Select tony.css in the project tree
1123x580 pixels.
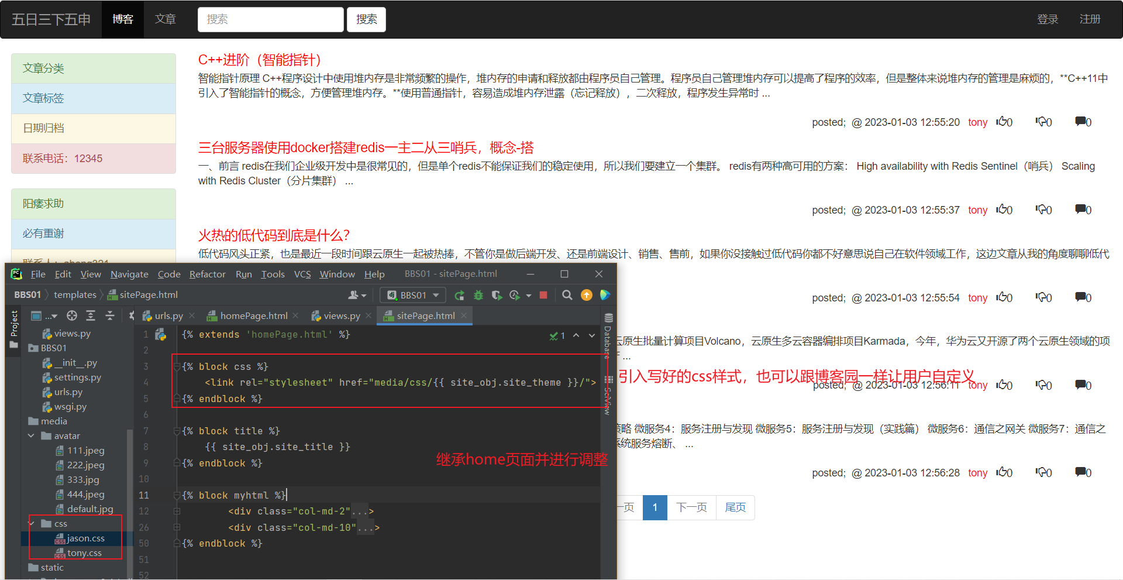[x=84, y=553]
